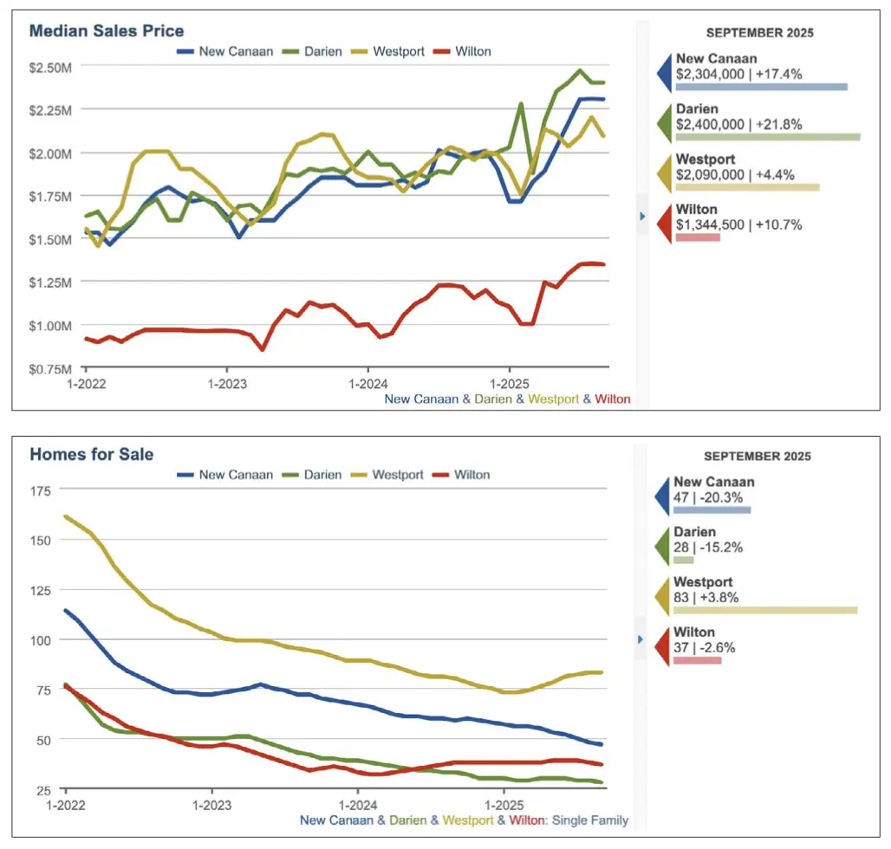The width and height of the screenshot is (891, 849).
Task: Toggle Darien series in Median Sales Price legend
Action: [315, 51]
